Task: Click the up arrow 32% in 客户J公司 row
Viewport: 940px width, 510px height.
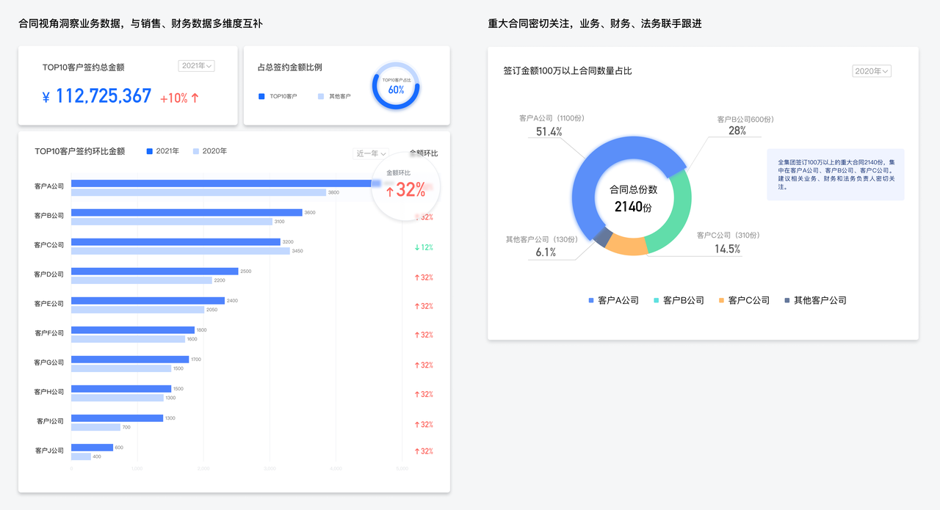Action: coord(424,451)
